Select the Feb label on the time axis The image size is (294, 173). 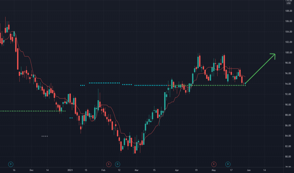pyautogui.click(x=103, y=170)
